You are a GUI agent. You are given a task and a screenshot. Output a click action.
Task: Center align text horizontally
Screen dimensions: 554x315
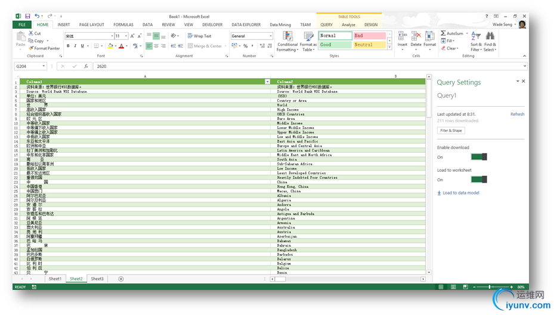click(x=156, y=46)
